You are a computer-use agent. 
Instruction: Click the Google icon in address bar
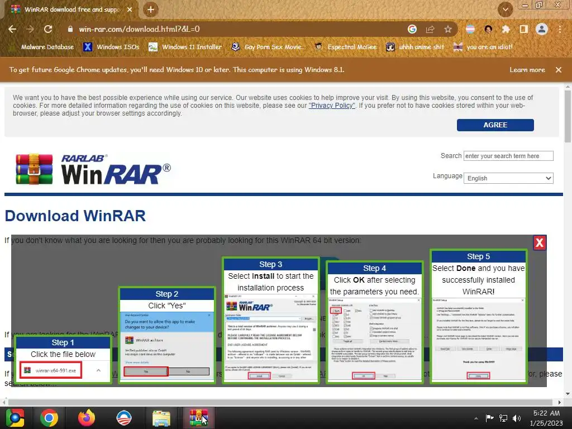(x=412, y=29)
